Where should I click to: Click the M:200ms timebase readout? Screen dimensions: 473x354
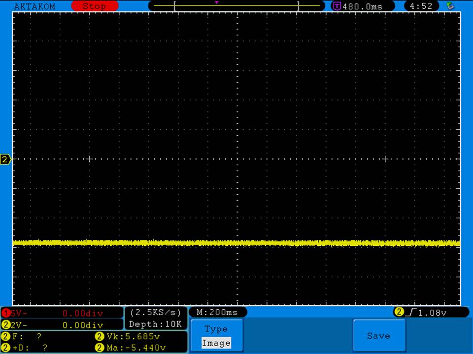[x=217, y=312]
